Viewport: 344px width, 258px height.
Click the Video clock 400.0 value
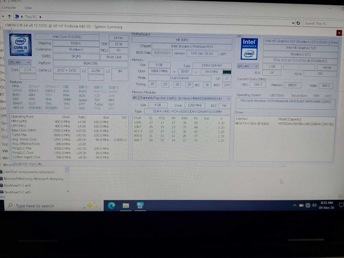point(326,86)
